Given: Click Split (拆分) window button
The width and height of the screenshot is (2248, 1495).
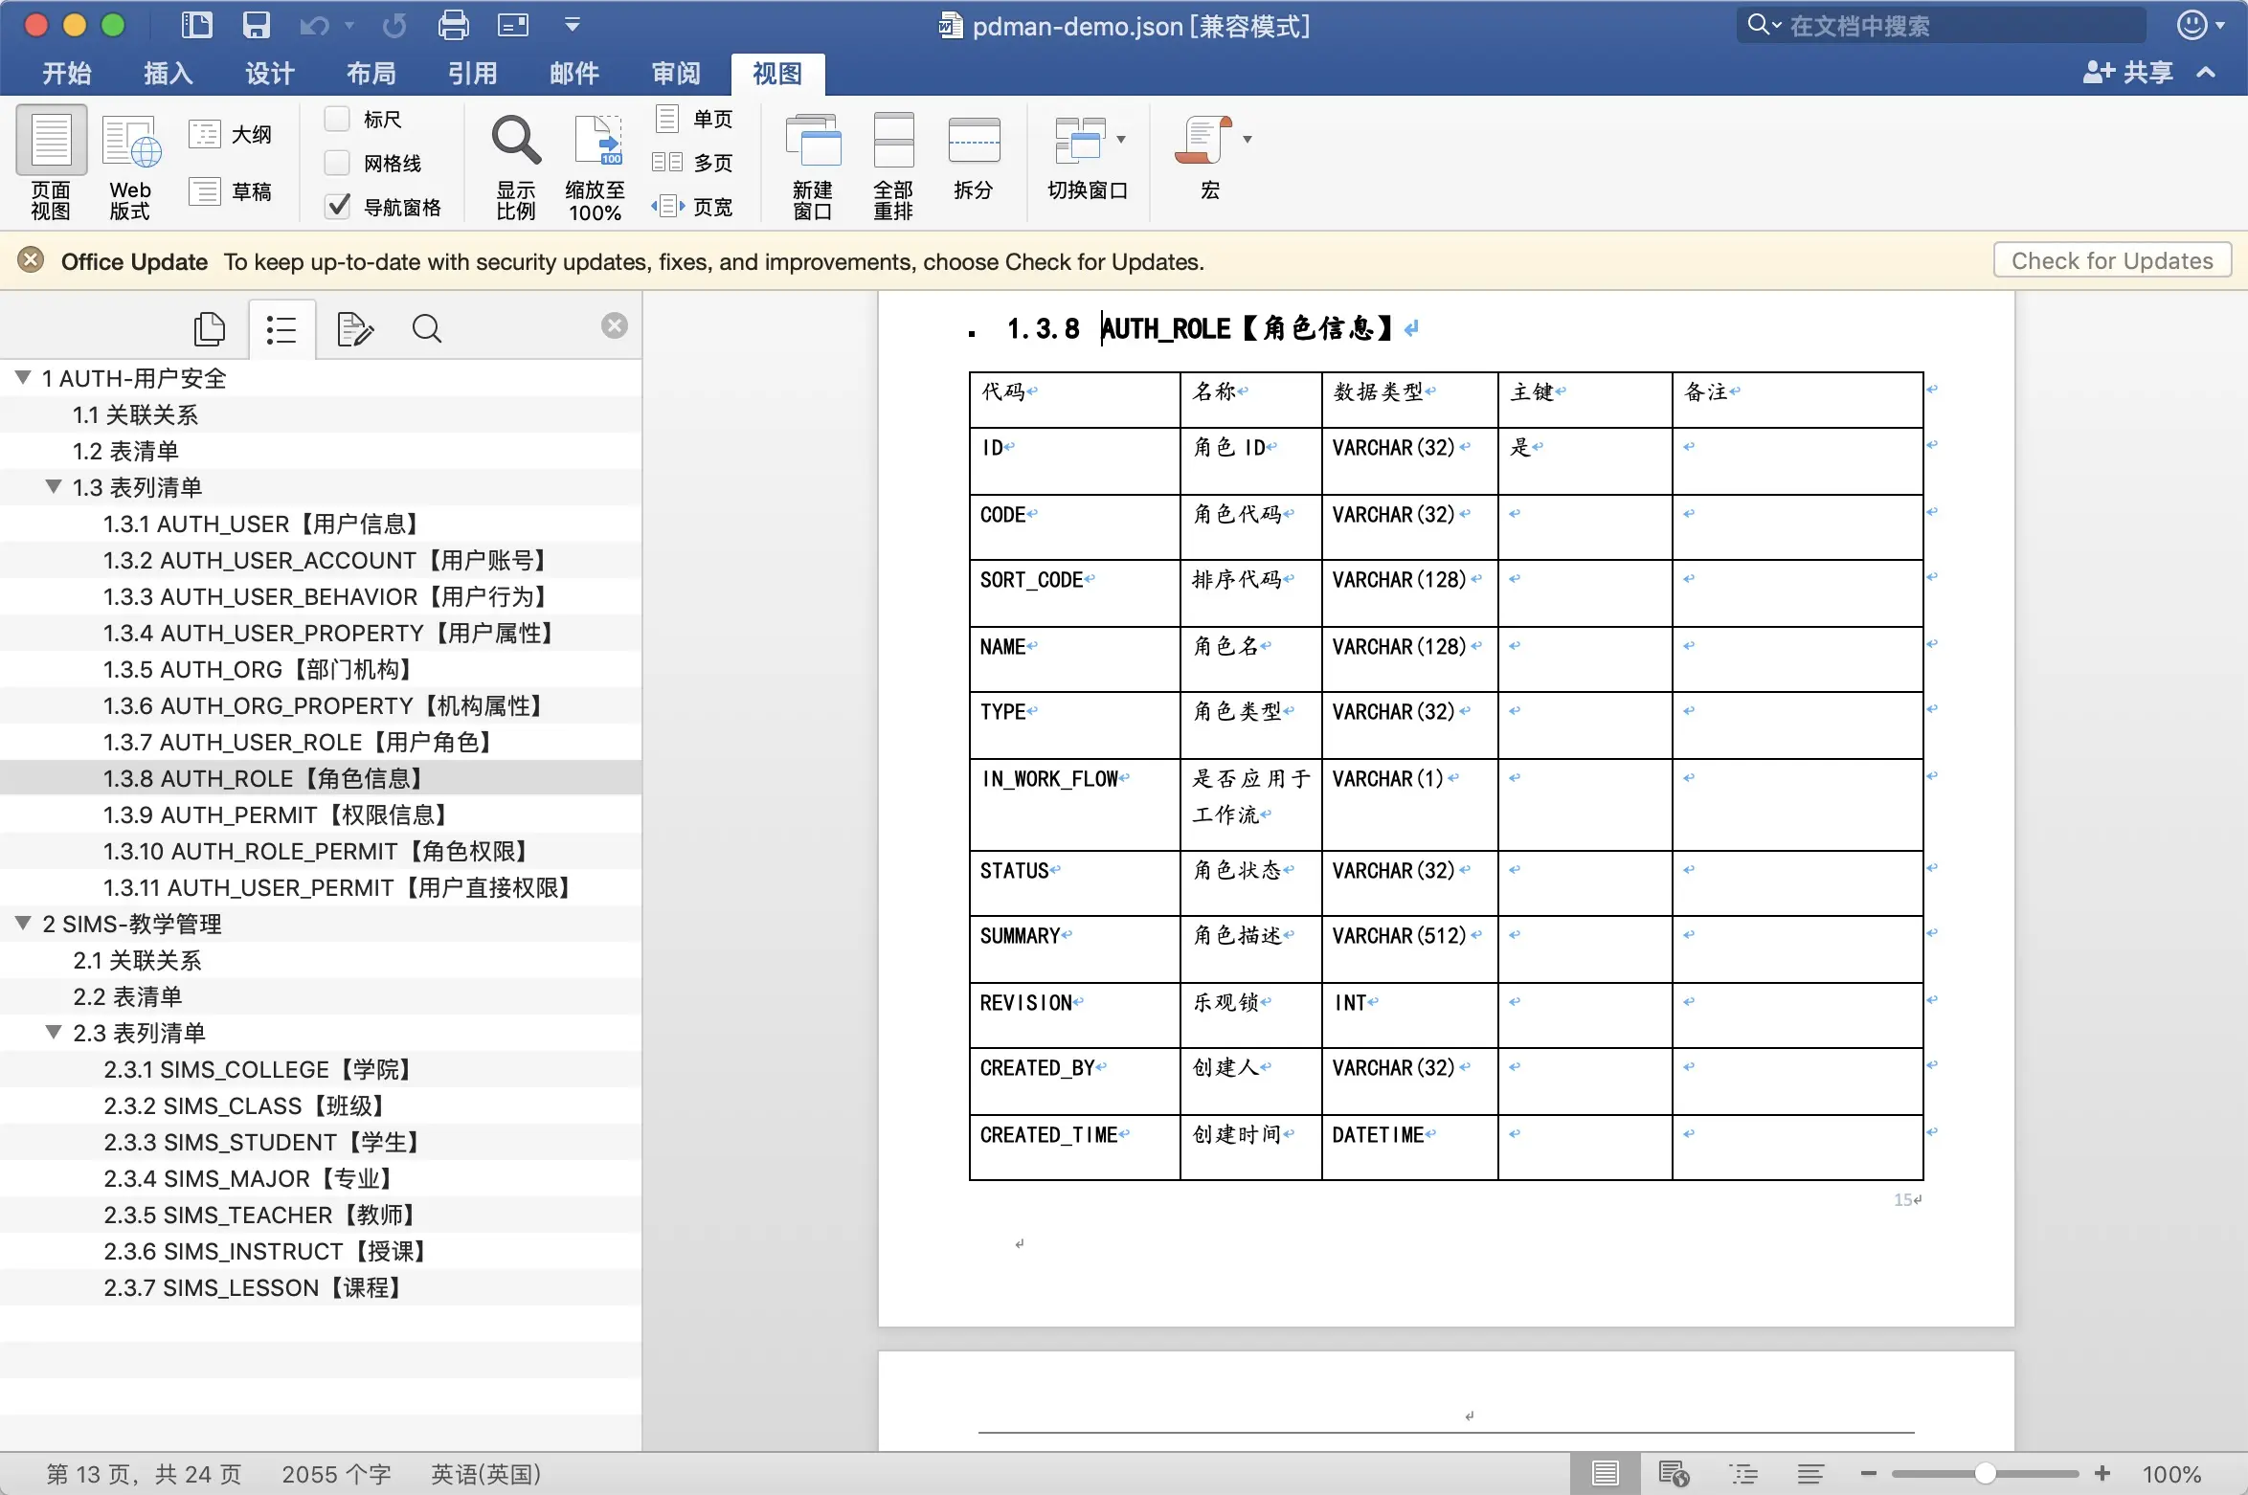Looking at the screenshot, I should click(974, 158).
